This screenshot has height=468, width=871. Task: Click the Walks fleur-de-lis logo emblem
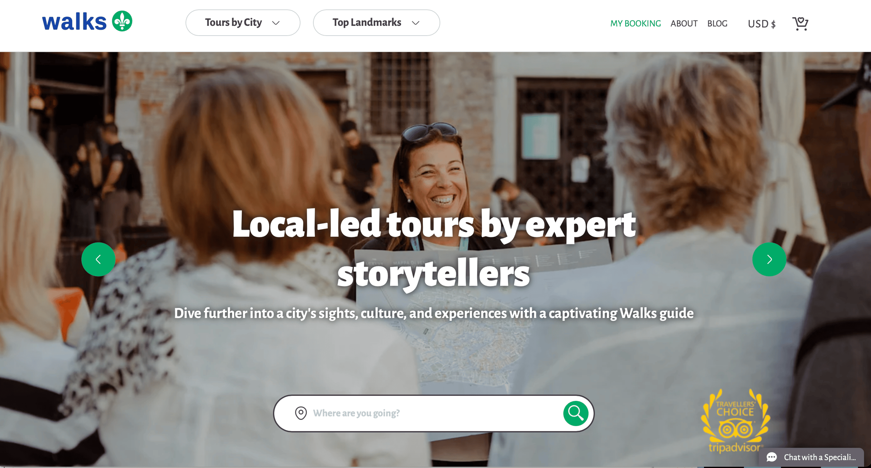point(122,21)
